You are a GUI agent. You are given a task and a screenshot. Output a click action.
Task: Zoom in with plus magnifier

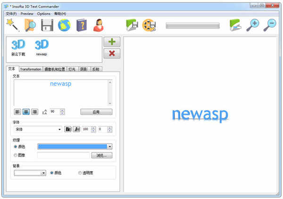[253, 25]
